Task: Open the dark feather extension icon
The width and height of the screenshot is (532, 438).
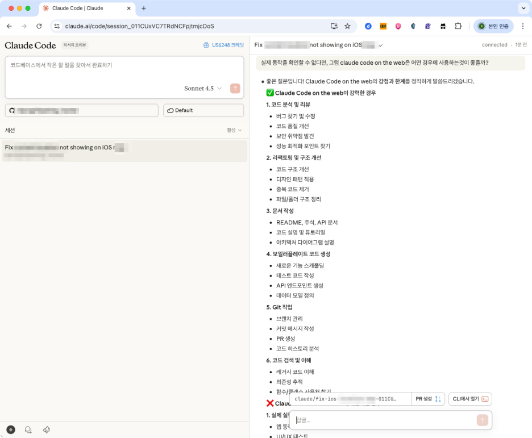Action: 413,26
